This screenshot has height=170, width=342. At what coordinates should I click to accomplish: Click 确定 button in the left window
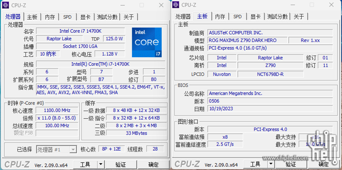click(x=154, y=164)
